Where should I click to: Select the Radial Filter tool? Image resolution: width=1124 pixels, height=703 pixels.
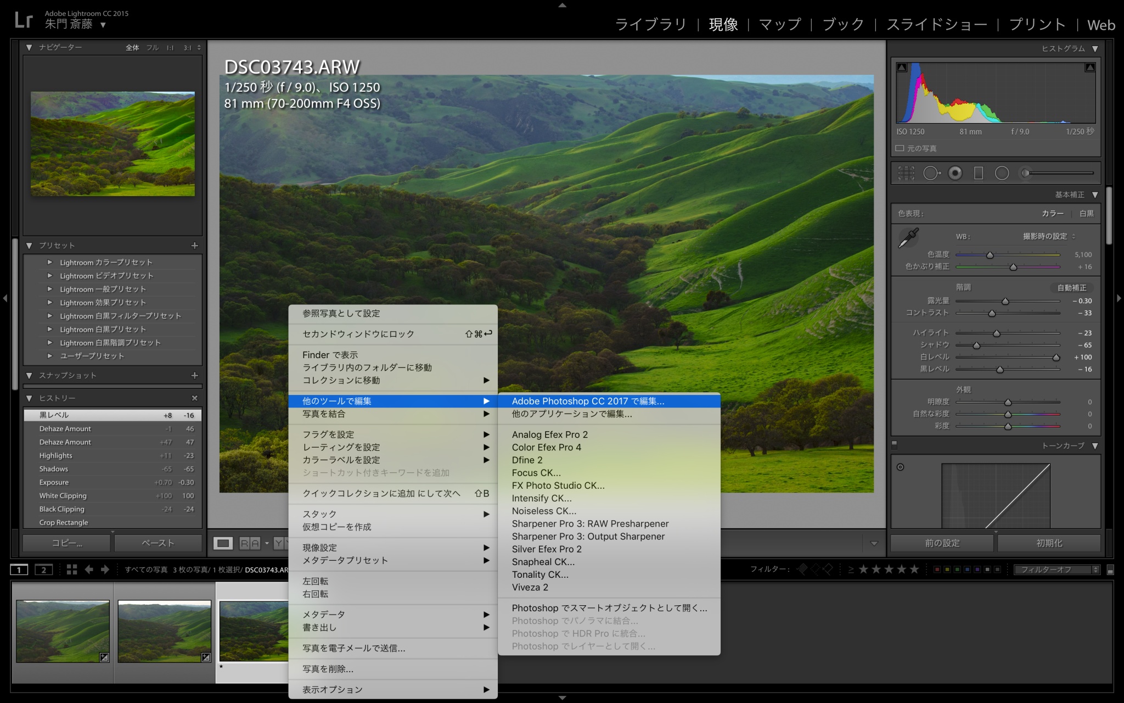[x=1002, y=174]
